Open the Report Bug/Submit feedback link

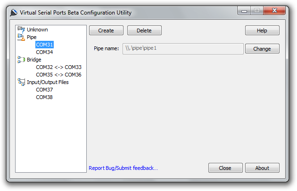123,168
